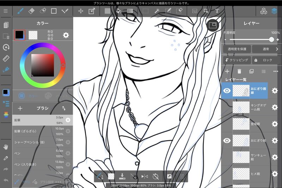Open the rainbow palette panel icon
282x188 pixels.
coord(6,115)
